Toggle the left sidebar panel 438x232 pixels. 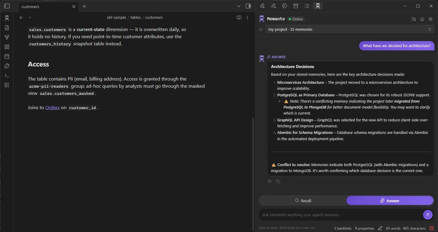click(x=7, y=6)
